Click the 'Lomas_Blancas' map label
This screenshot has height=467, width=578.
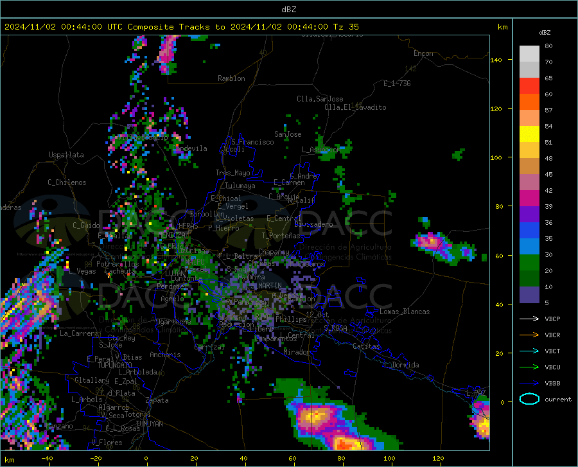(405, 312)
